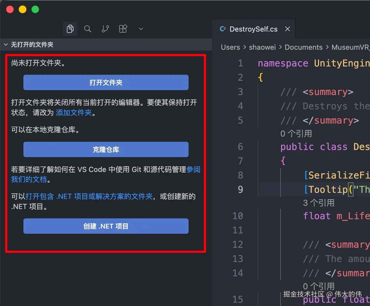Image resolution: width=370 pixels, height=306 pixels.
Task: Close the DestroySelf.cs tab
Action: click(287, 29)
